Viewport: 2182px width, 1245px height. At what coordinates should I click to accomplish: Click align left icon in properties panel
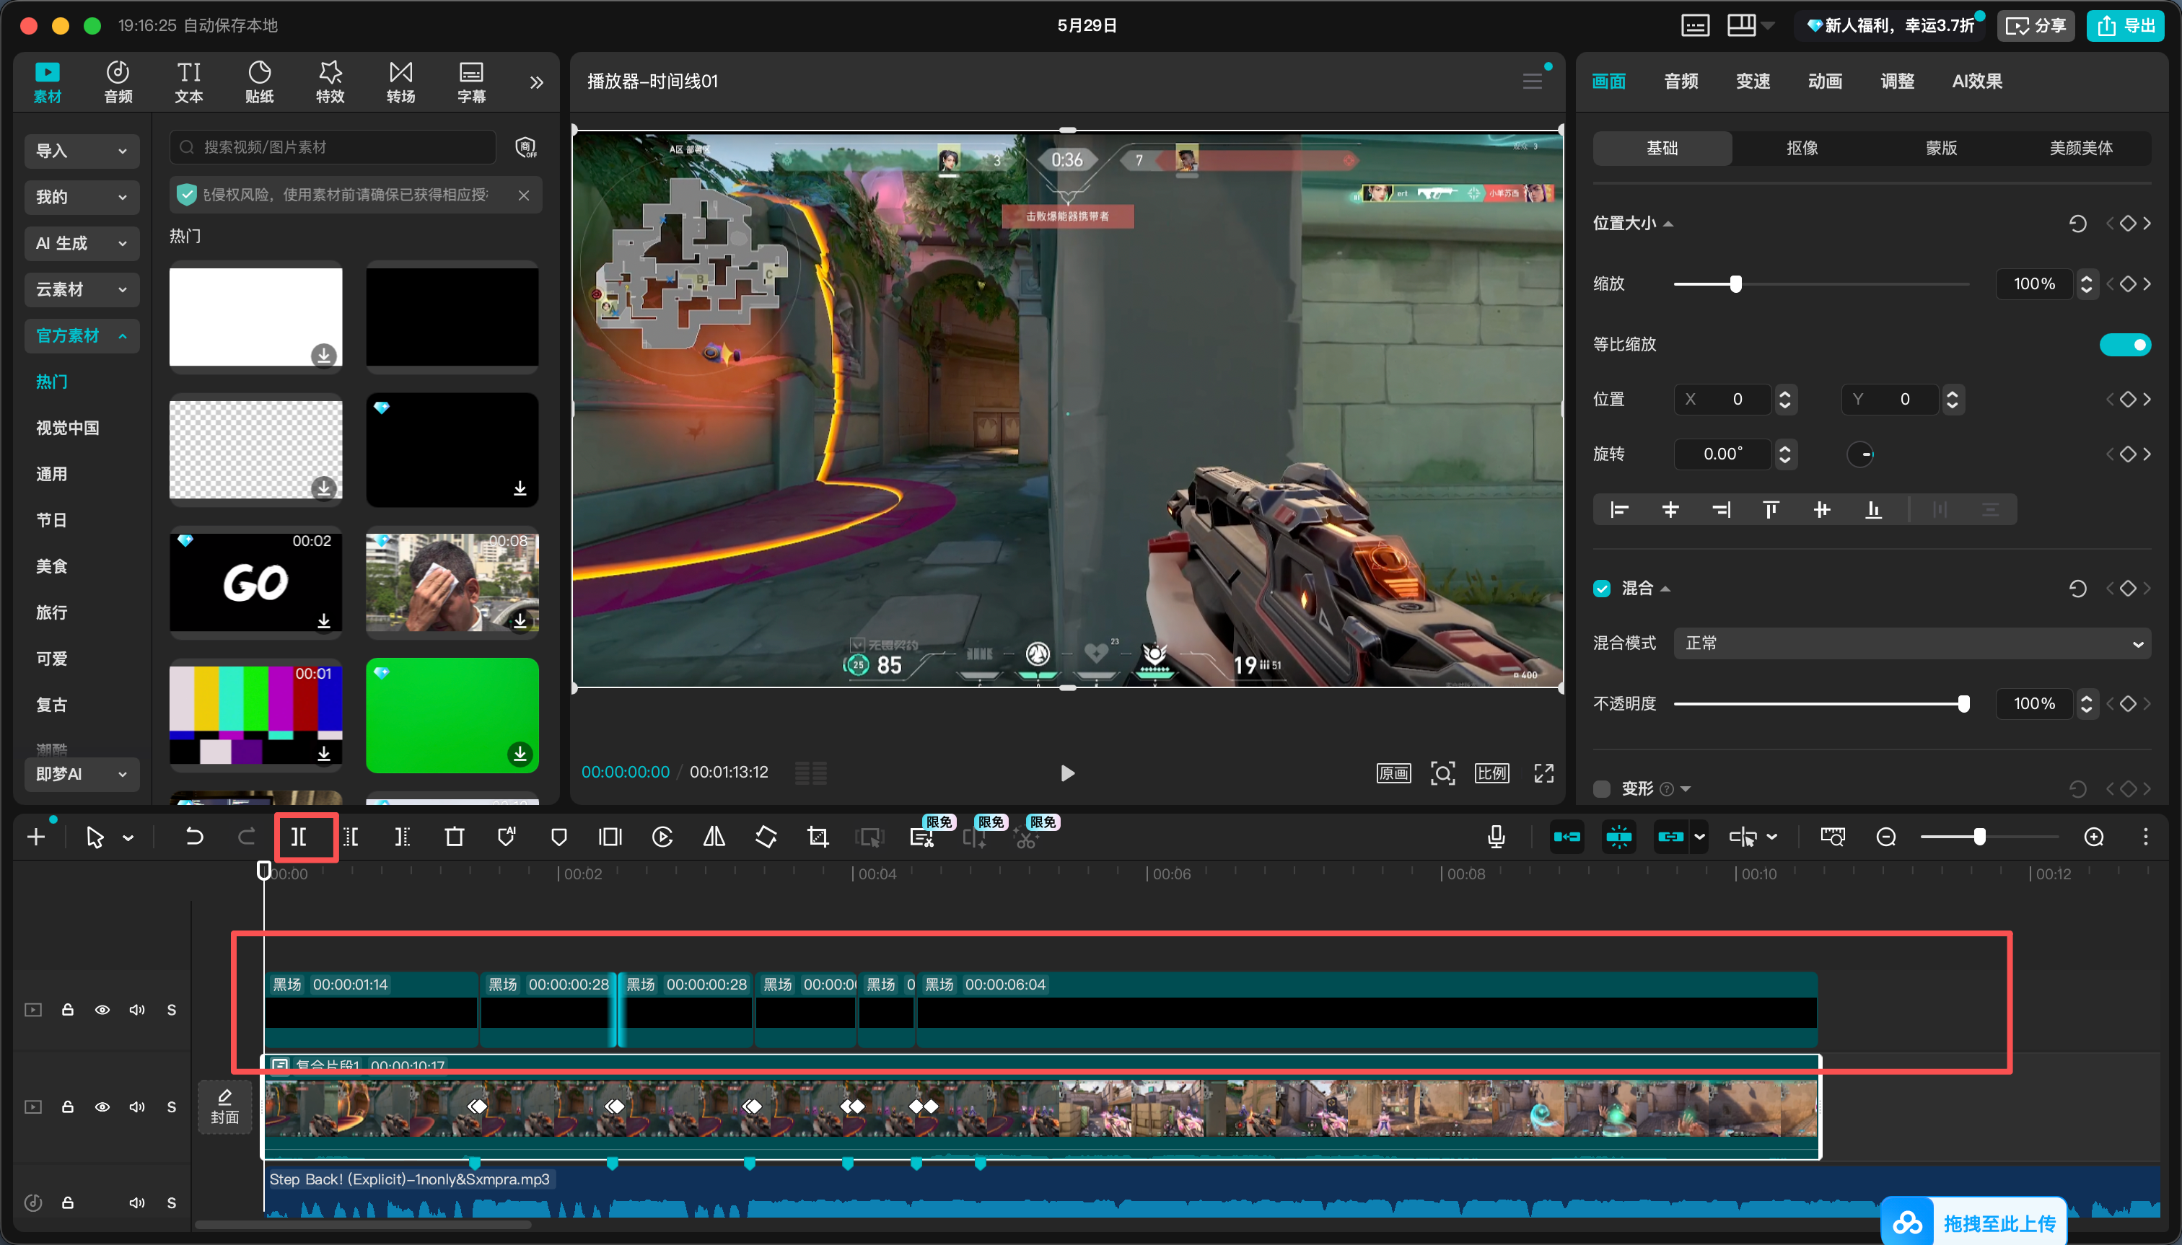(1619, 510)
